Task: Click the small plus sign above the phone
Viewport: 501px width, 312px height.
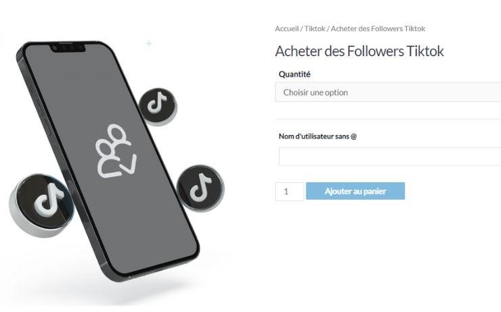Action: [149, 43]
